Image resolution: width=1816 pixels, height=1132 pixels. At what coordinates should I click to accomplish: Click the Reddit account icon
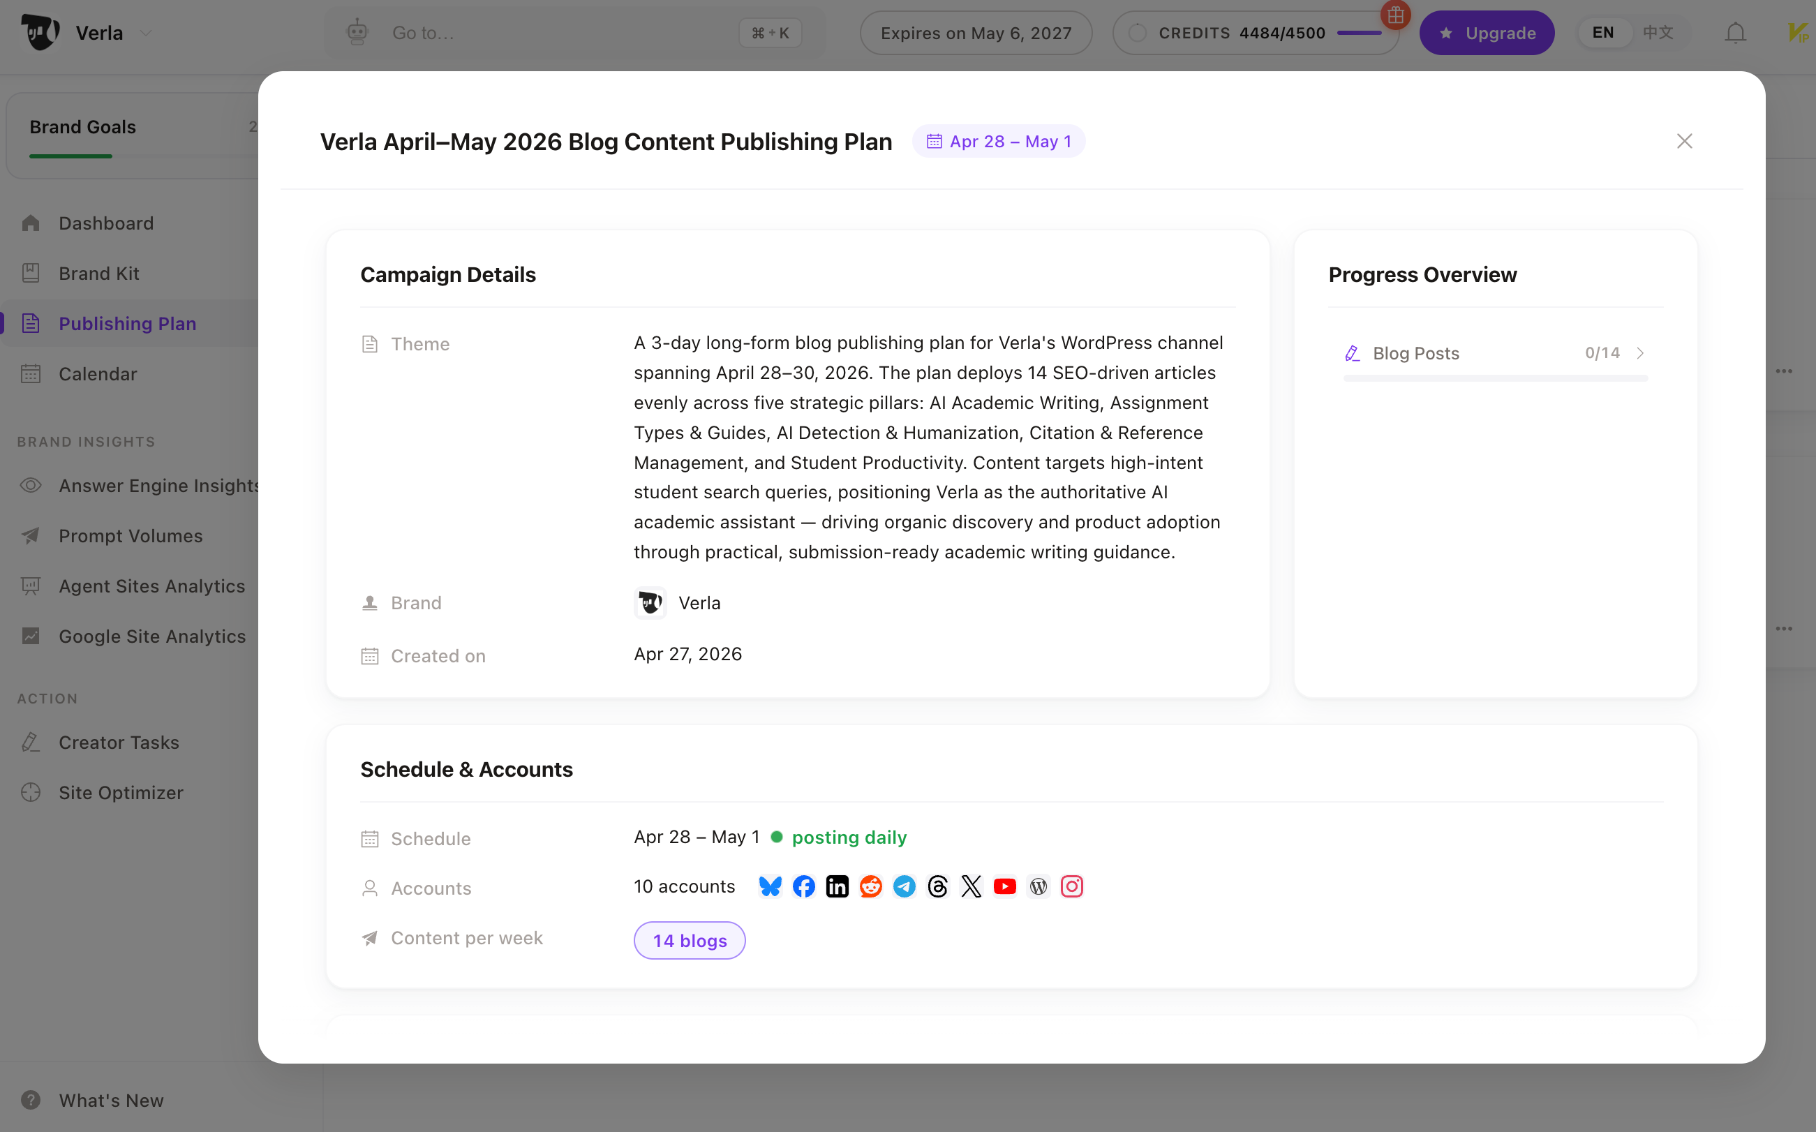pyautogui.click(x=870, y=886)
